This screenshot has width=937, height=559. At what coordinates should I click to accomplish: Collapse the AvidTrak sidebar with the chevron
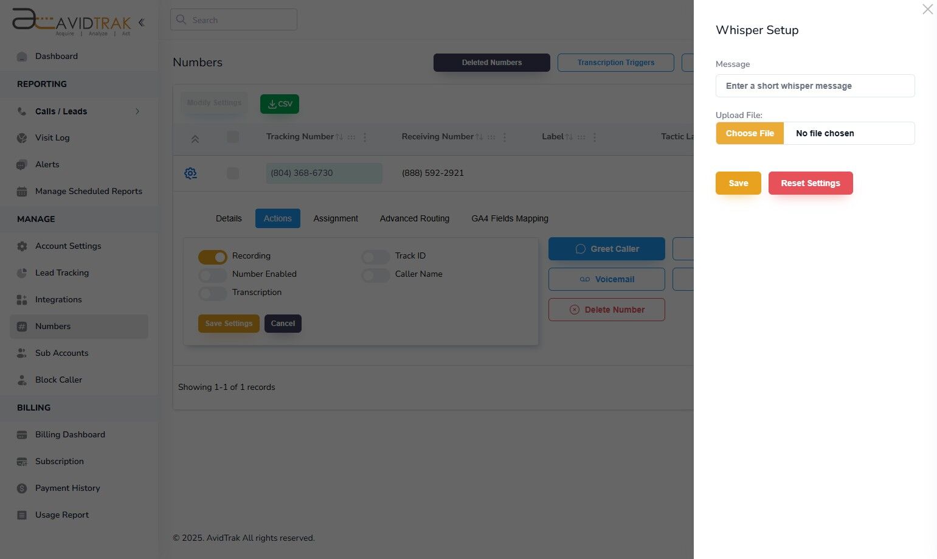[x=141, y=22]
